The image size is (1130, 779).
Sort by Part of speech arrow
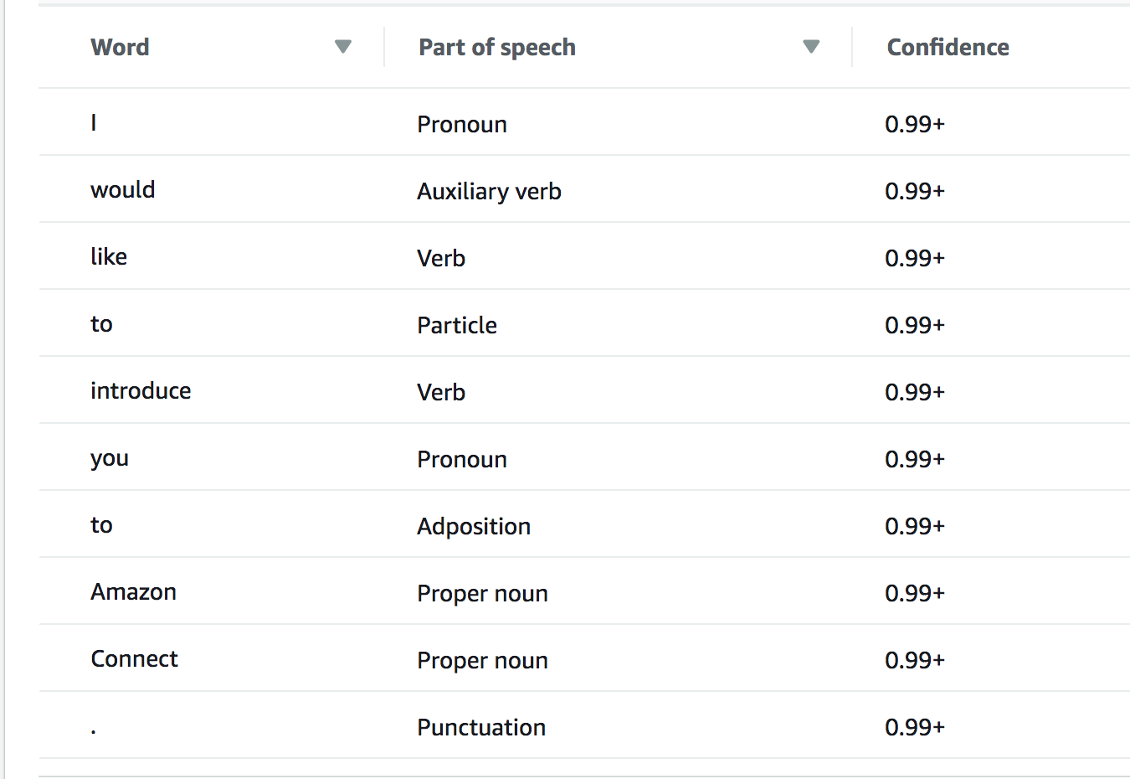click(x=811, y=47)
